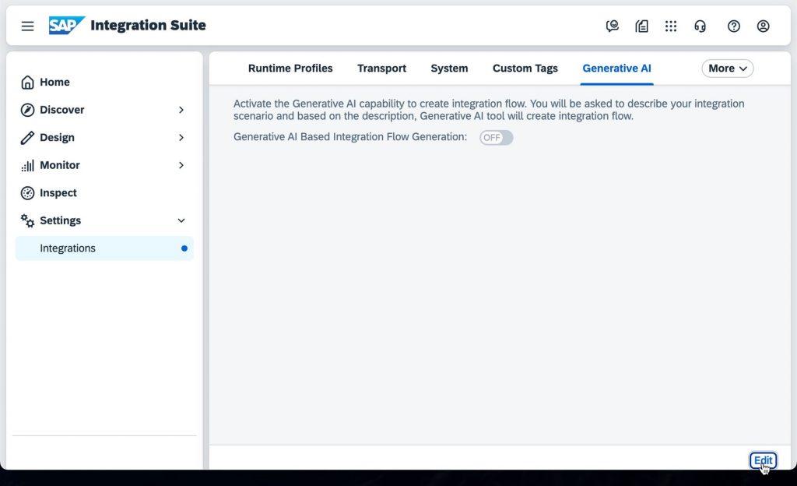
Task: Click the Design pencil icon
Action: coord(27,138)
